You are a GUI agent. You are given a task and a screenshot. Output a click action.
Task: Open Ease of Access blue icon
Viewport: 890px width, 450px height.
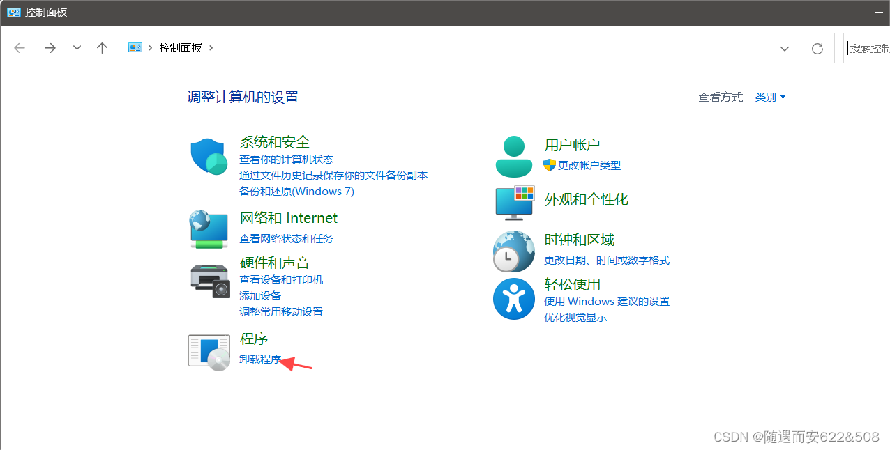(514, 299)
